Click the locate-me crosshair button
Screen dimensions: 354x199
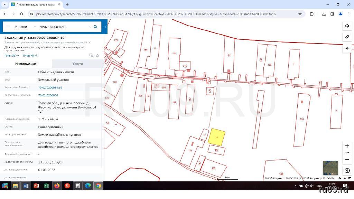click(347, 48)
